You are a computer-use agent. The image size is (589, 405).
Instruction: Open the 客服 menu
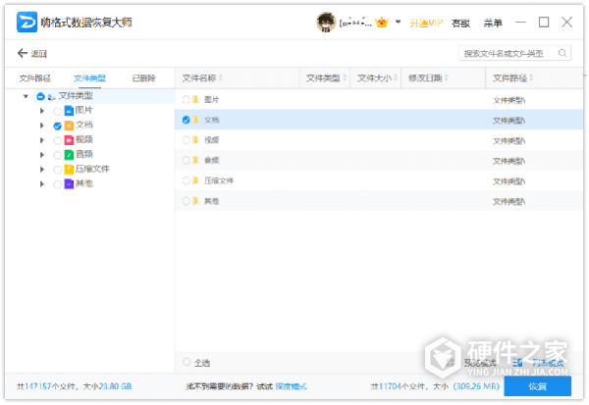[460, 24]
